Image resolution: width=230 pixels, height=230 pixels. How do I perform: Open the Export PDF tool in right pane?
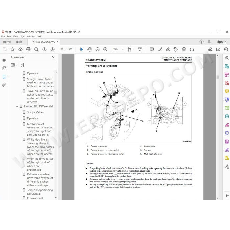[x=227, y=66]
